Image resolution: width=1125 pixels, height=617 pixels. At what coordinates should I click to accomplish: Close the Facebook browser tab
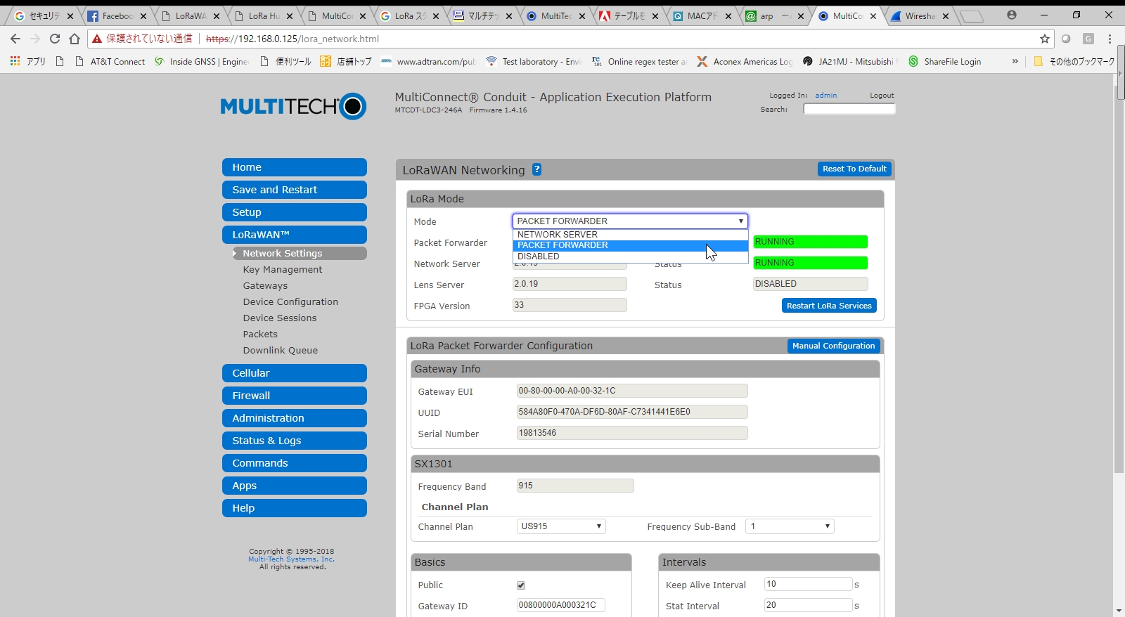[x=143, y=16]
